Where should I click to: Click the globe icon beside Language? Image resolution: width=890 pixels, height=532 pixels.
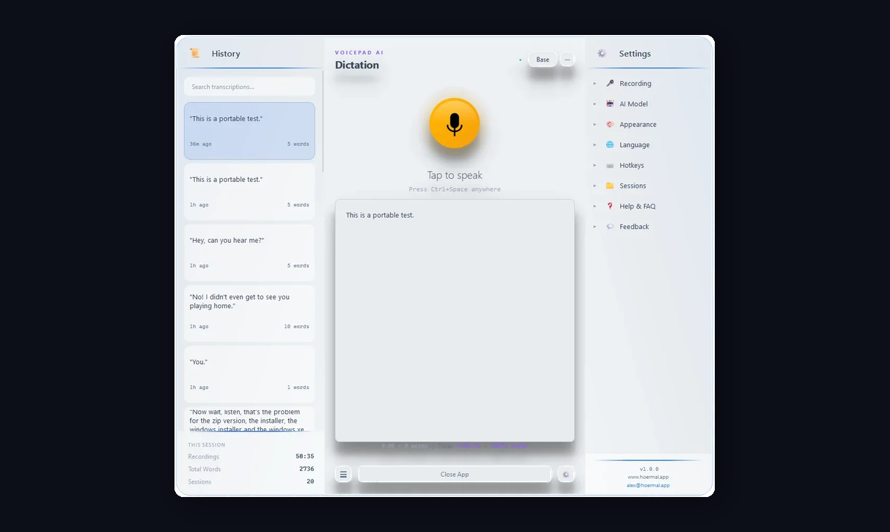coord(610,144)
